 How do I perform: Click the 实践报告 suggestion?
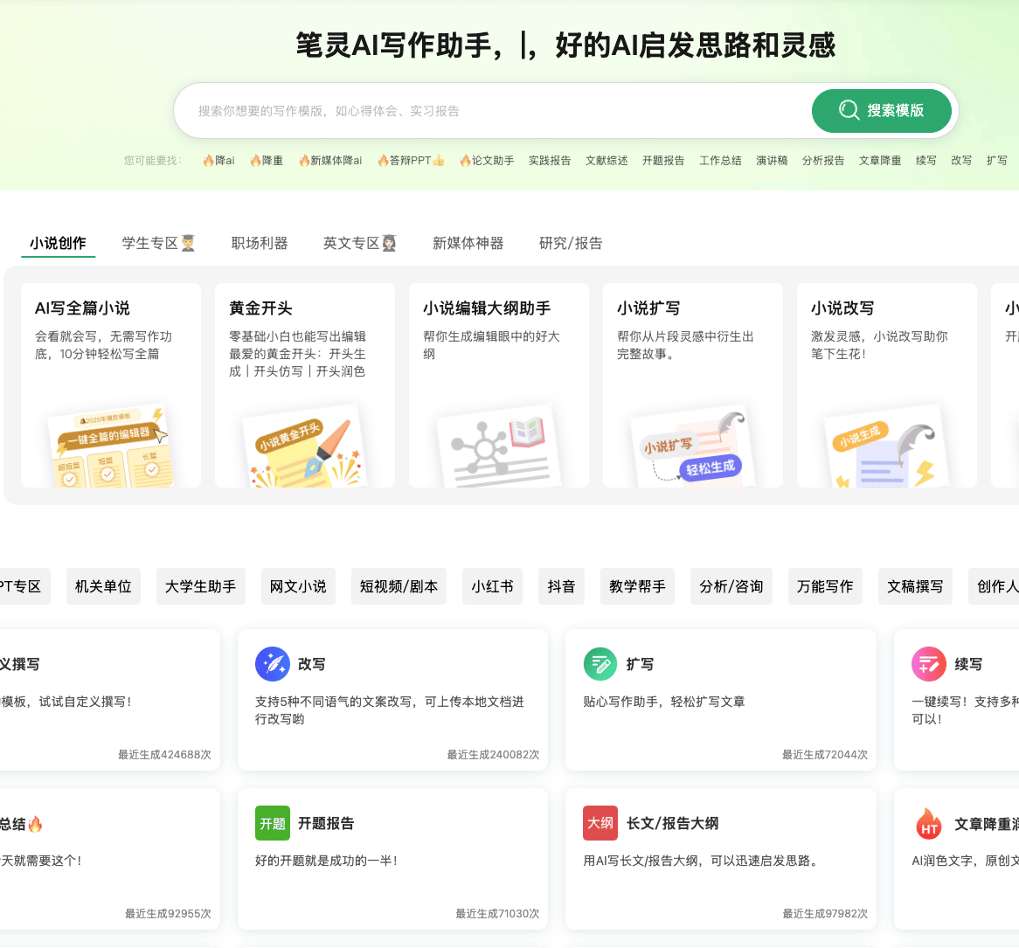[550, 161]
